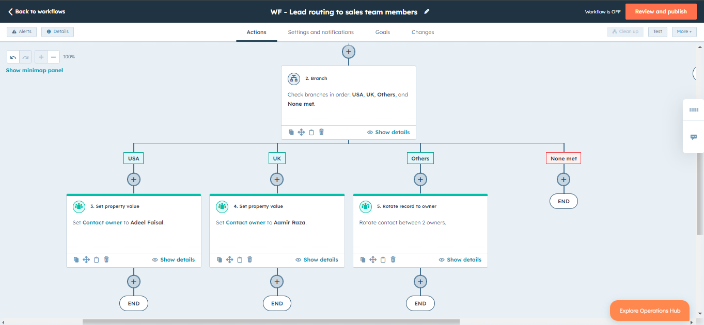The width and height of the screenshot is (704, 325).
Task: Click the zoom out minus icon
Action: (x=53, y=57)
